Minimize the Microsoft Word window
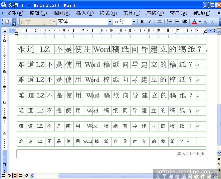Screen dimensions: 221x179 click(206, 5)
